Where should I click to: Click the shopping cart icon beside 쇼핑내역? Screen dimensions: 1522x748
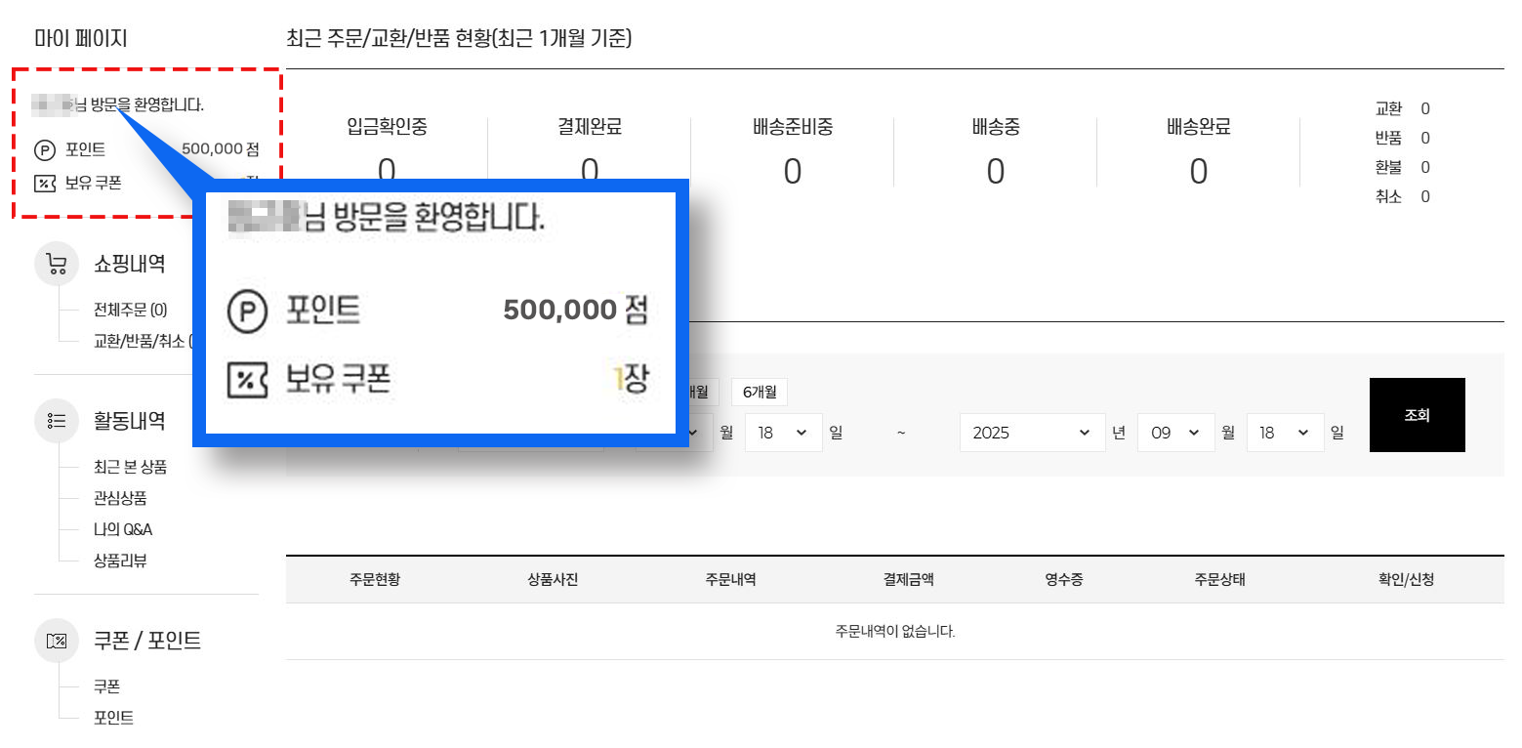(x=57, y=265)
